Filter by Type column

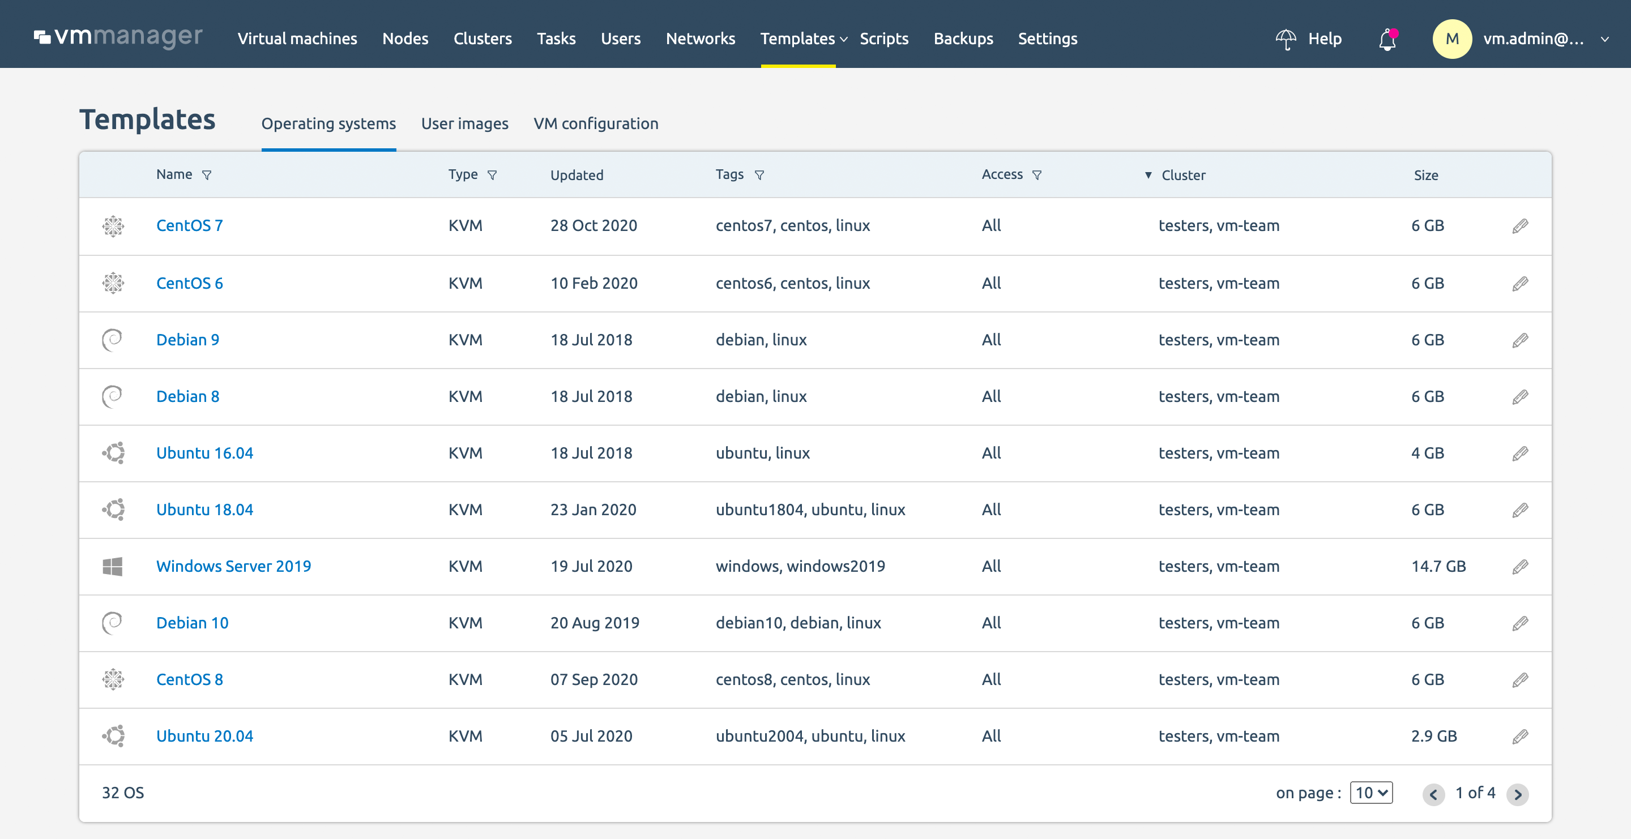click(x=492, y=175)
